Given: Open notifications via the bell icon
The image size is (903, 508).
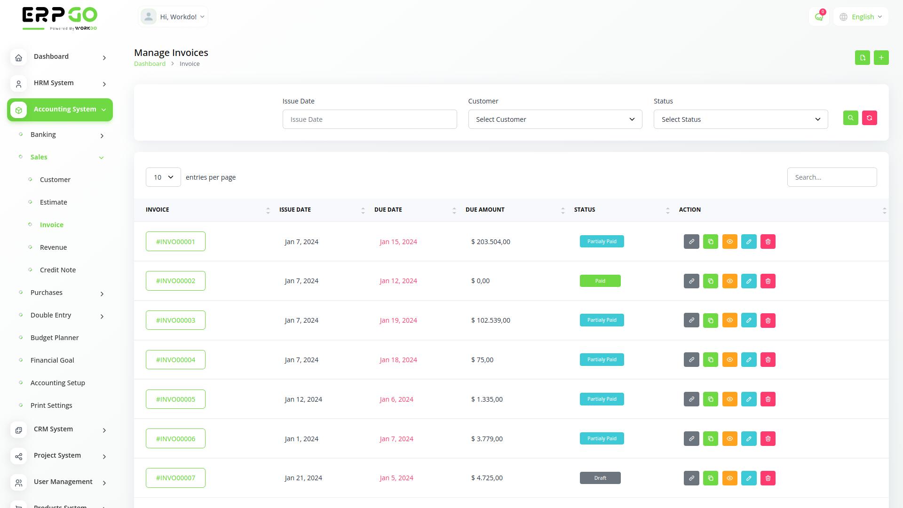Looking at the screenshot, I should coord(819,16).
